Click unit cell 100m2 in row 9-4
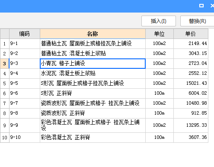Image resolution: width=214 pixels, height=167 pixels. click(x=160, y=74)
